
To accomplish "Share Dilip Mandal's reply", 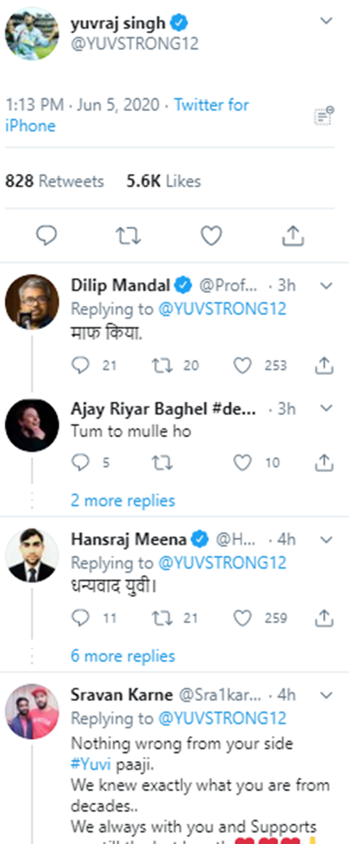I will click(x=324, y=365).
